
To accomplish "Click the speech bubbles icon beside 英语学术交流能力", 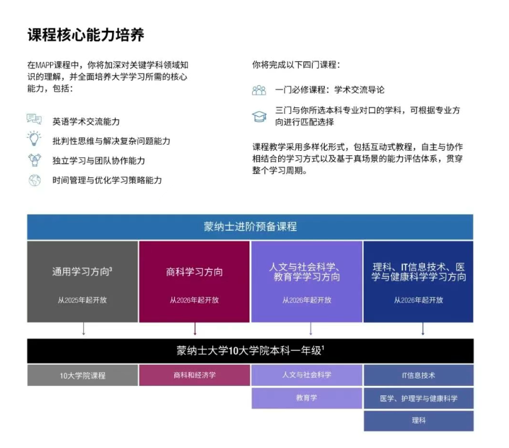I will (x=34, y=120).
